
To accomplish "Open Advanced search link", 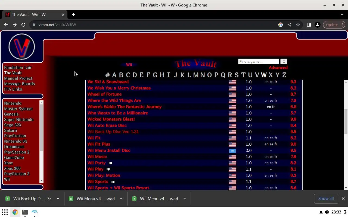I will (278, 68).
